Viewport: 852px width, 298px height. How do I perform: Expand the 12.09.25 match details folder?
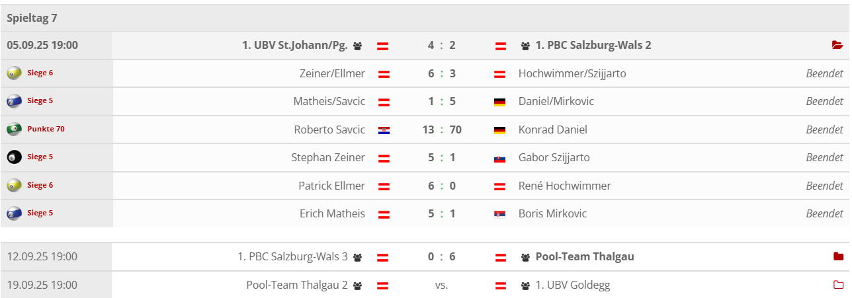tap(838, 257)
